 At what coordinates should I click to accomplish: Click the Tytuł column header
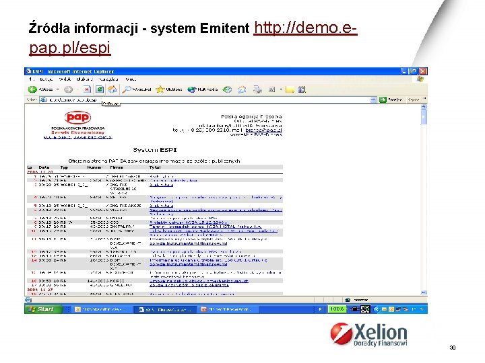coord(155,167)
